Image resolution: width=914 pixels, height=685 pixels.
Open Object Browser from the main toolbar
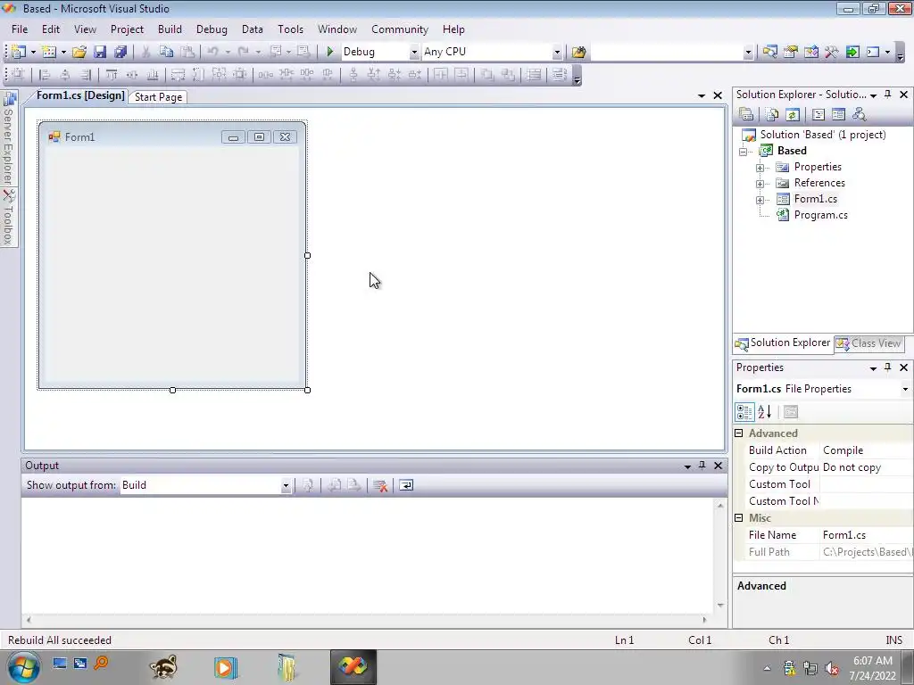(x=810, y=52)
